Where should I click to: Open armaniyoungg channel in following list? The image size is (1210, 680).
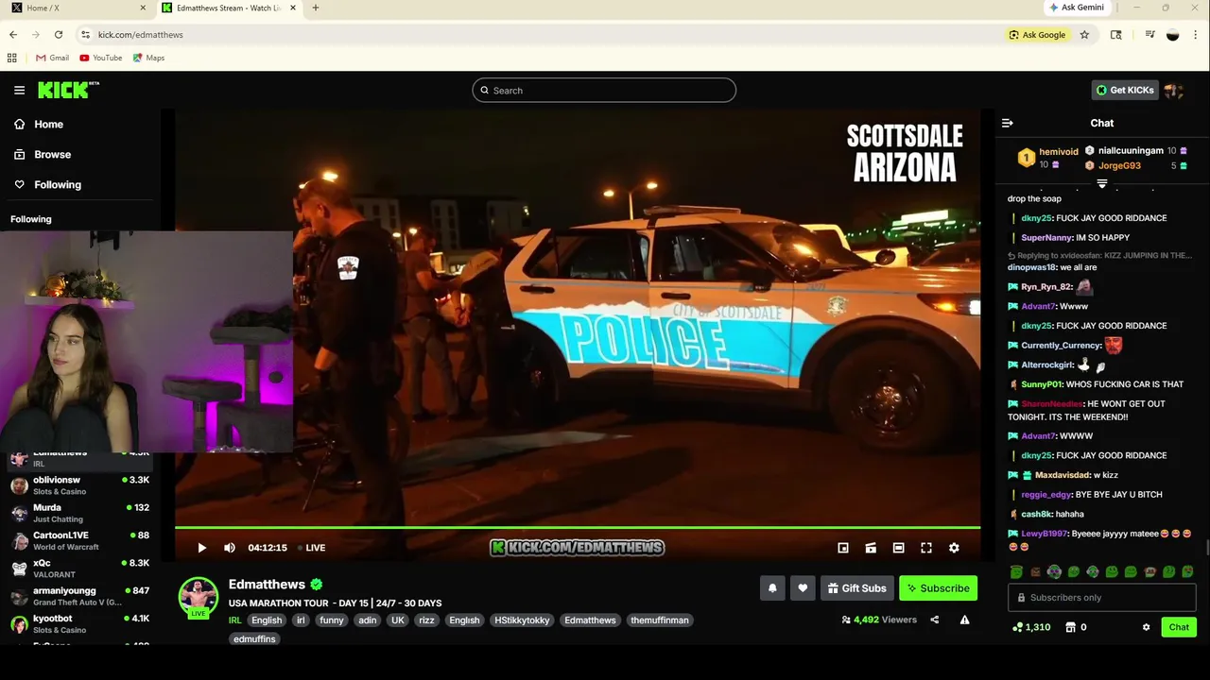[x=80, y=596]
